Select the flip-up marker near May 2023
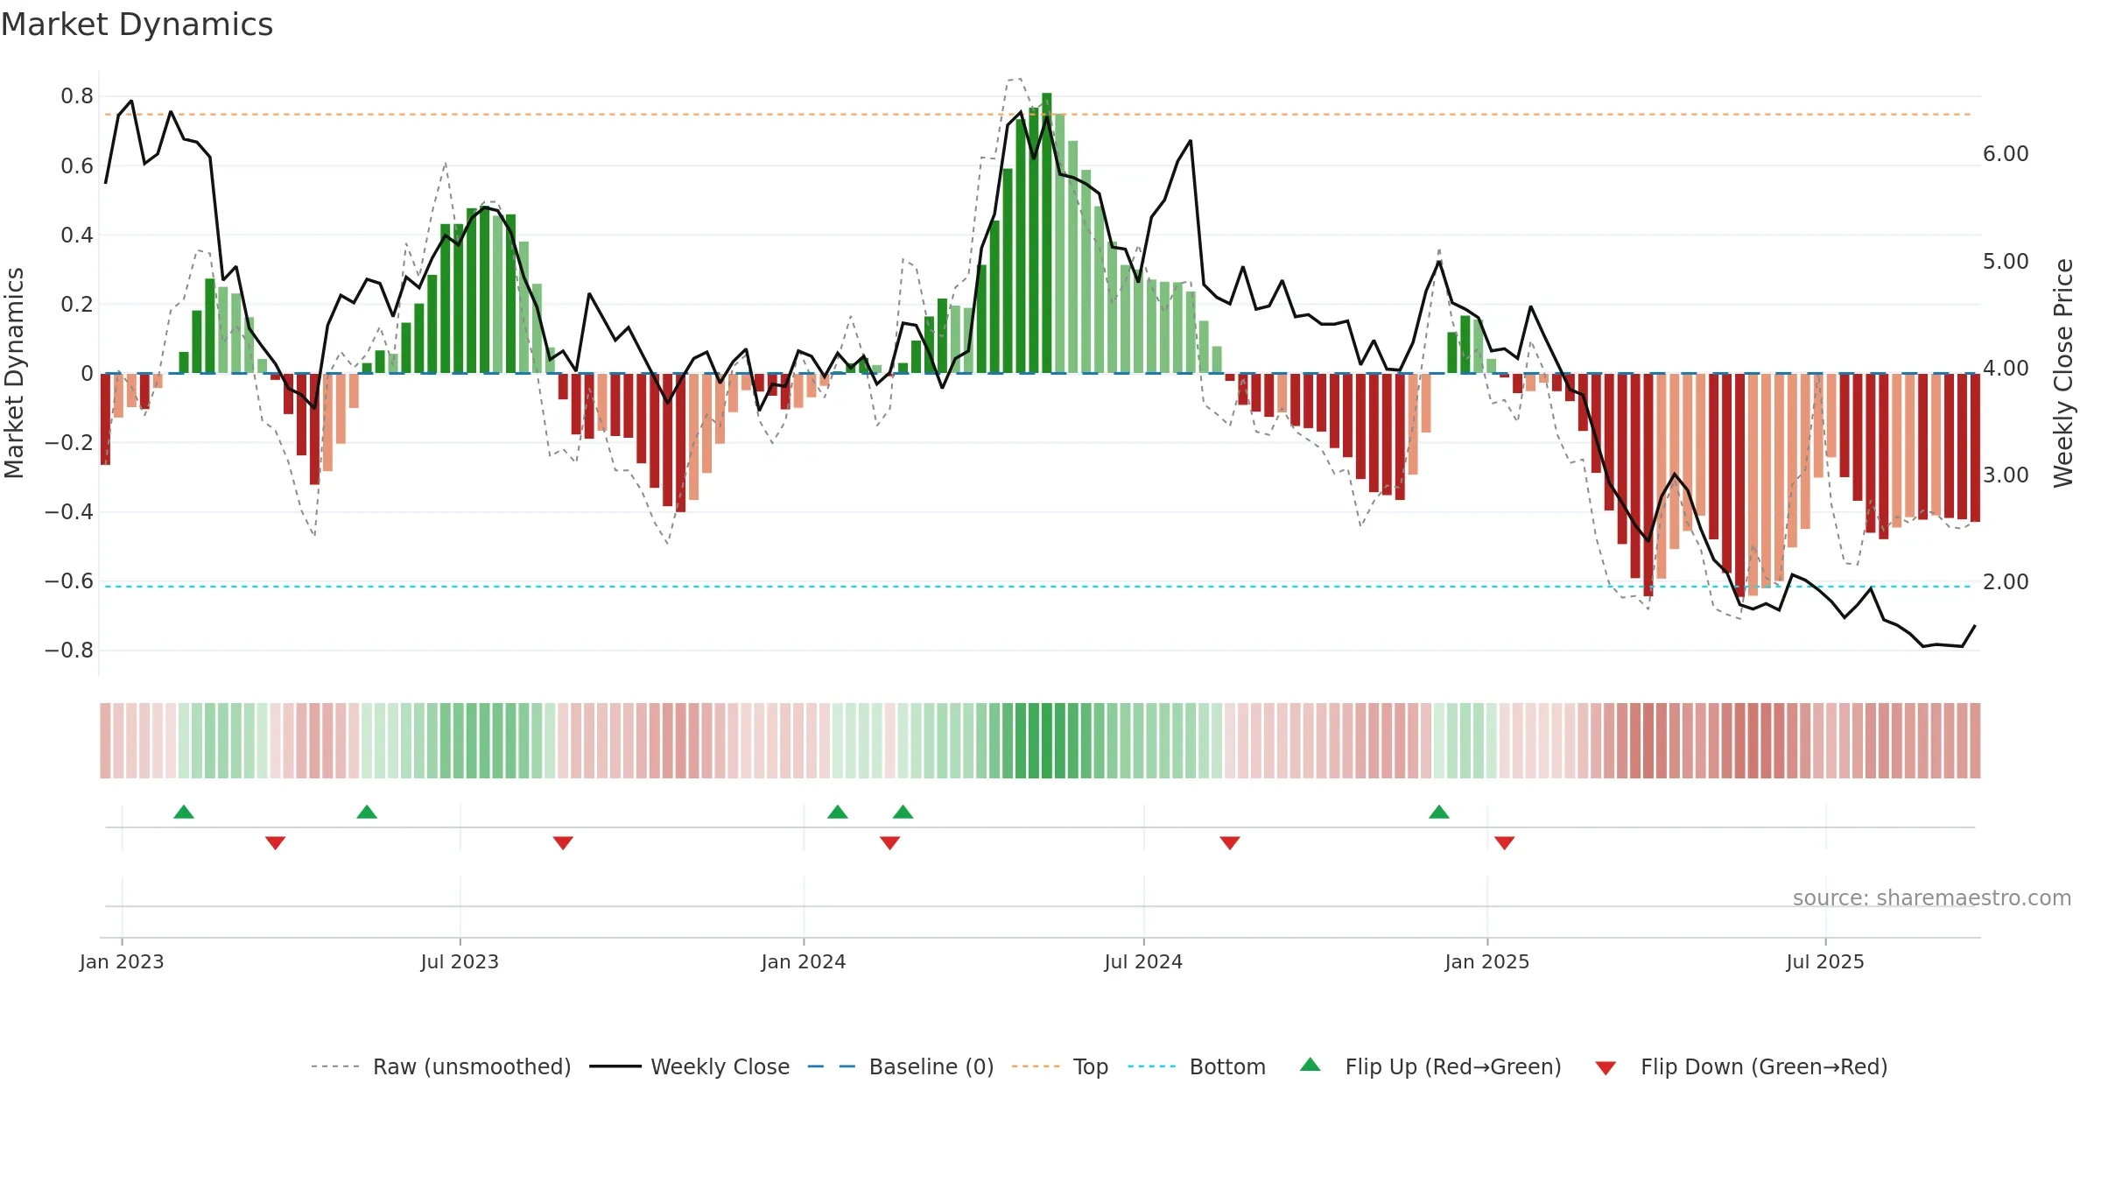Image resolution: width=2101 pixels, height=1182 pixels. (367, 812)
